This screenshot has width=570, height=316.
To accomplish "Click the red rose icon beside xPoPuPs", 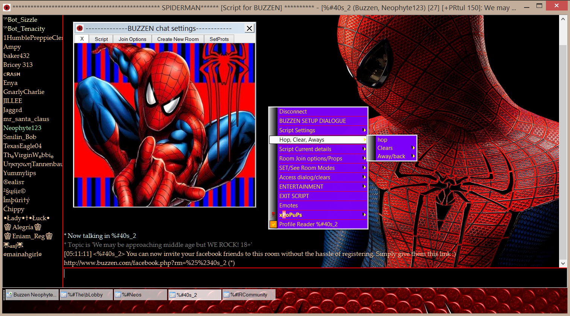I will pyautogui.click(x=273, y=215).
